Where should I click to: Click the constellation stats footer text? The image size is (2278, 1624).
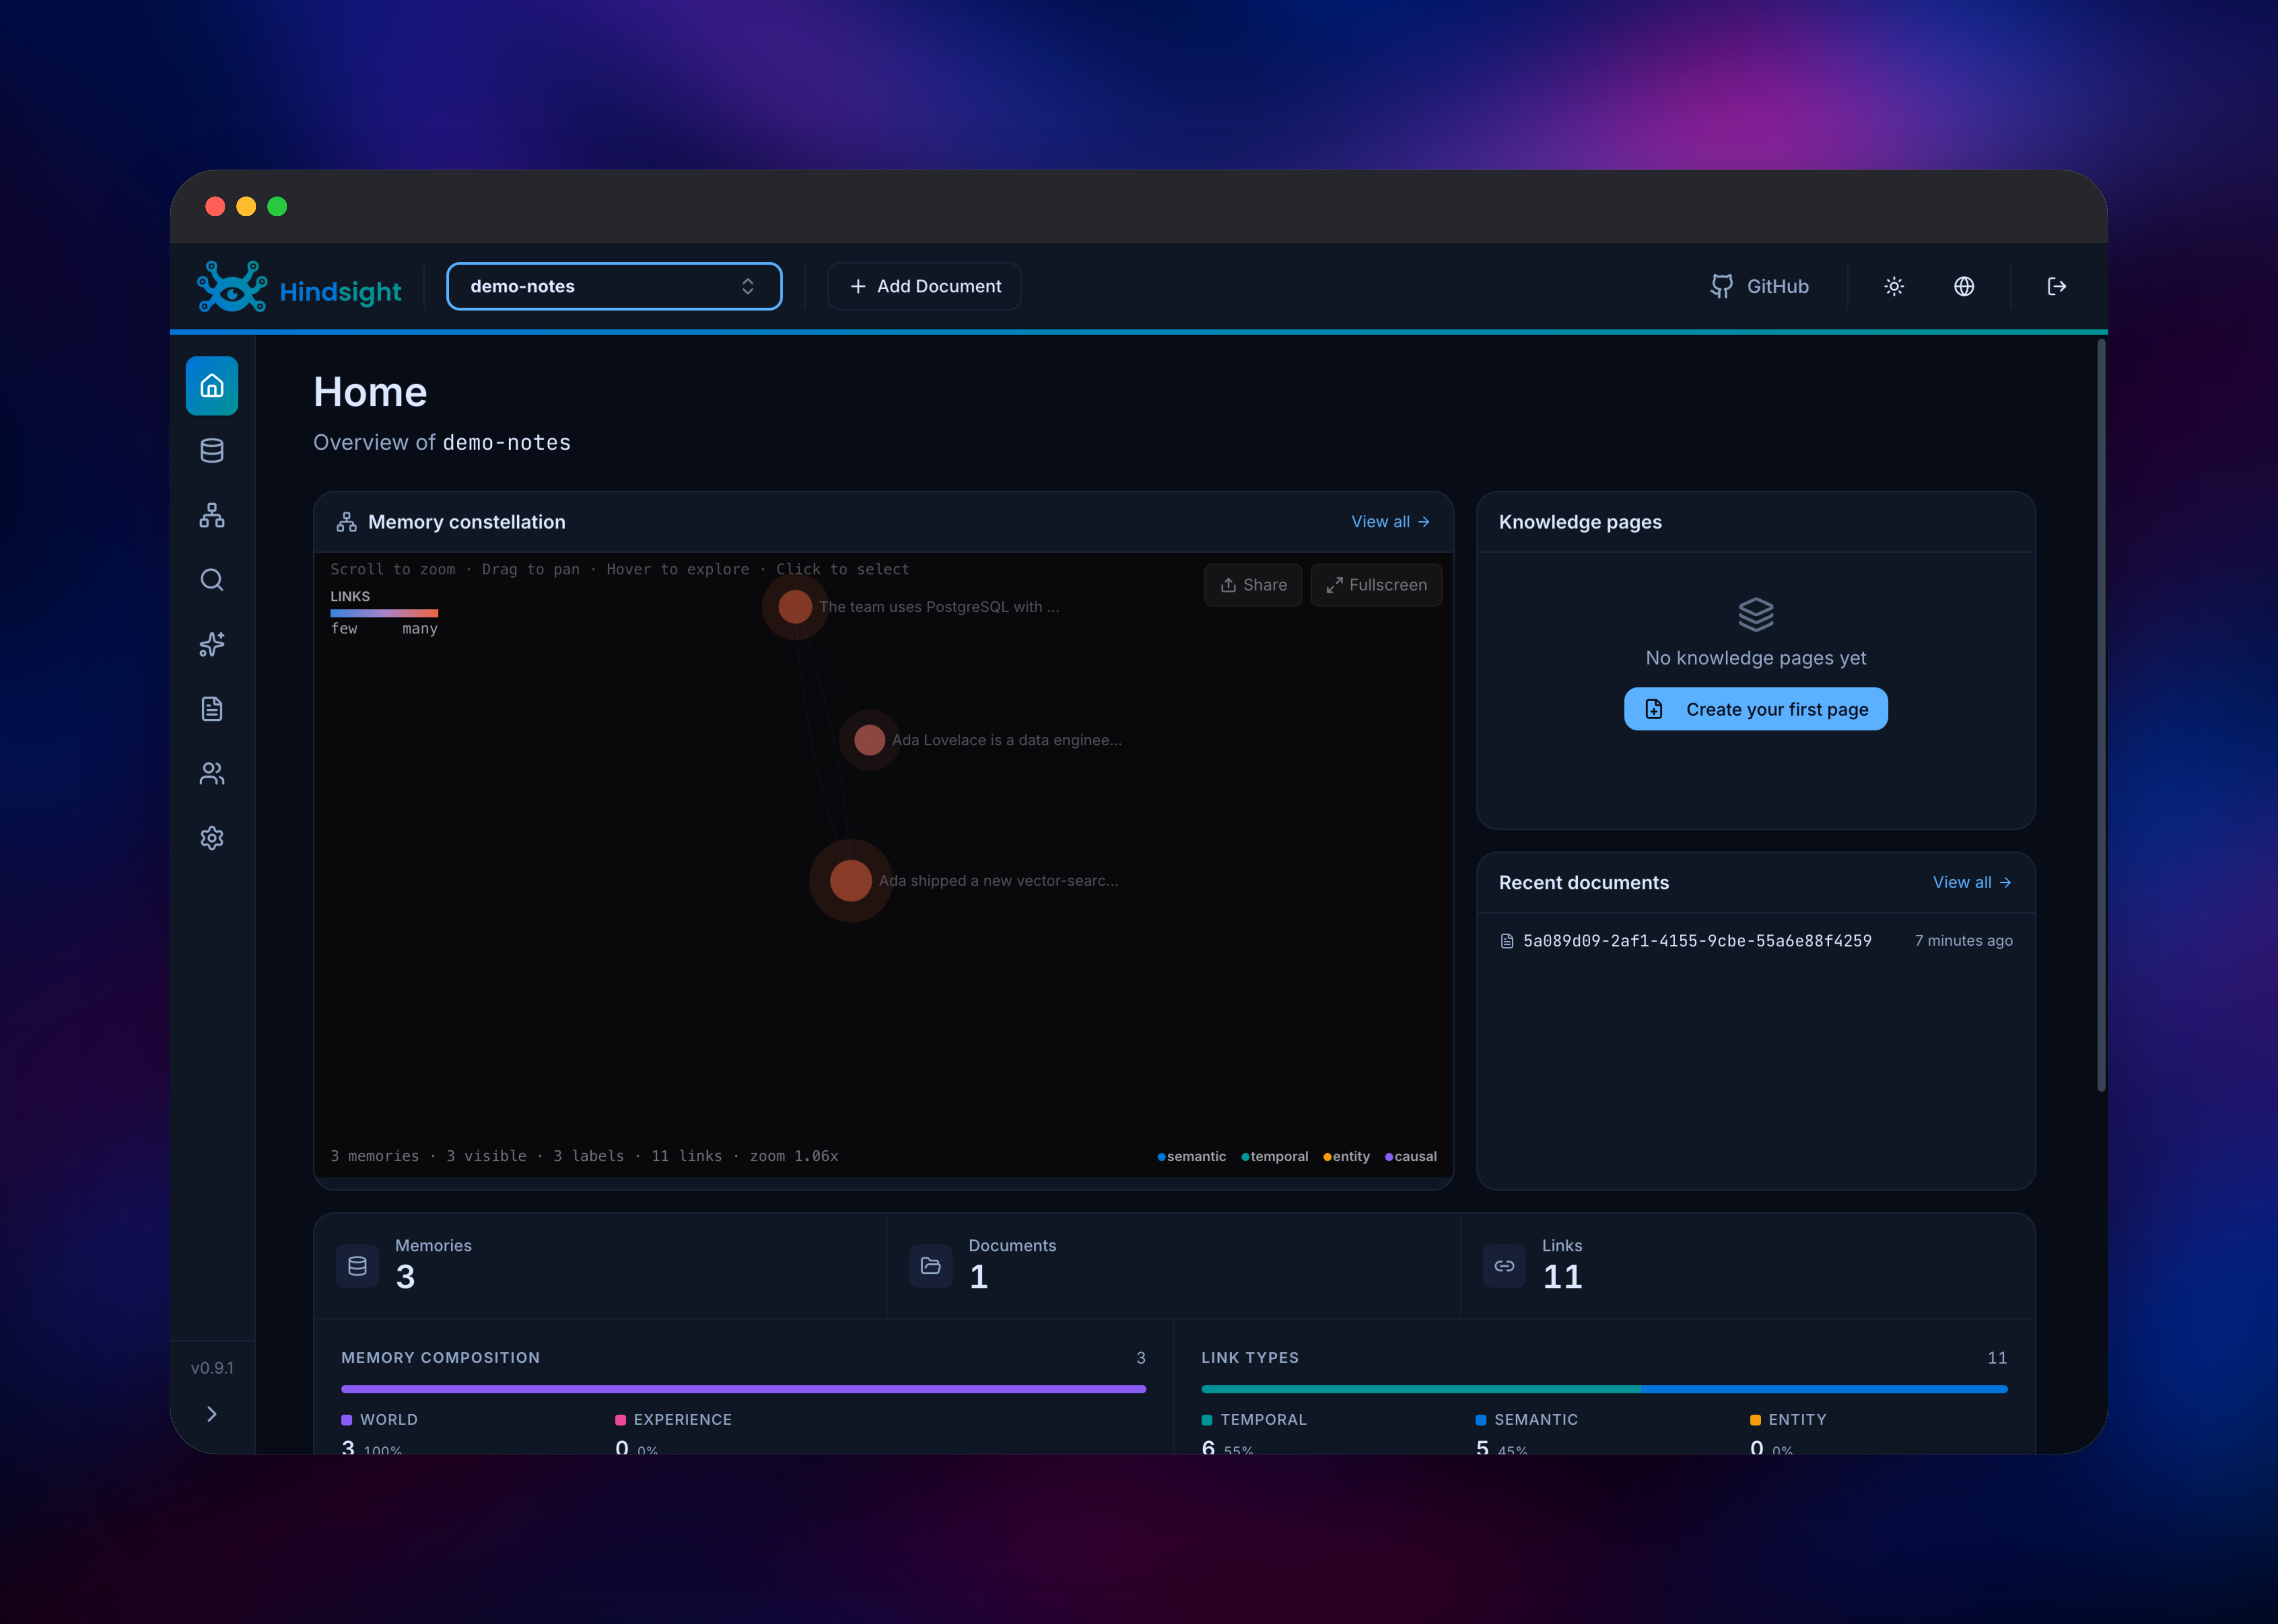point(584,1156)
